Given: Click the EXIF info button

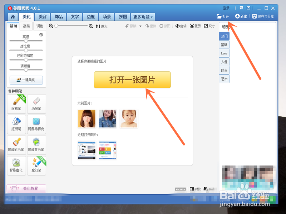Looking at the screenshot, I should click(x=181, y=189).
